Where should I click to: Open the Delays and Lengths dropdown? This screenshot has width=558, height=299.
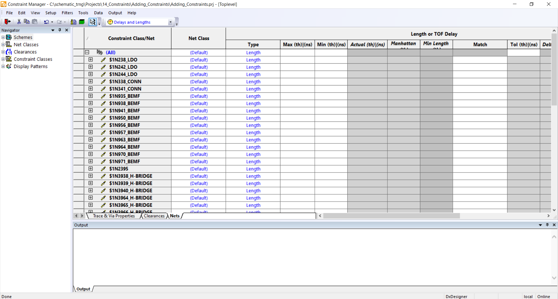click(x=170, y=22)
